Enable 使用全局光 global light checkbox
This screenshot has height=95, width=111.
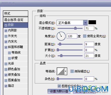coord(85,36)
